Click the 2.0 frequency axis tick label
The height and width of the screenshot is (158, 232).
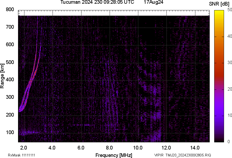coord(24,148)
